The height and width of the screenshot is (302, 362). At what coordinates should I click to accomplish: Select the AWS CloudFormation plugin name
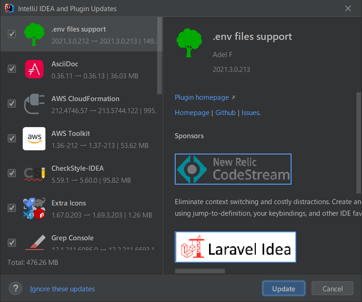point(85,99)
